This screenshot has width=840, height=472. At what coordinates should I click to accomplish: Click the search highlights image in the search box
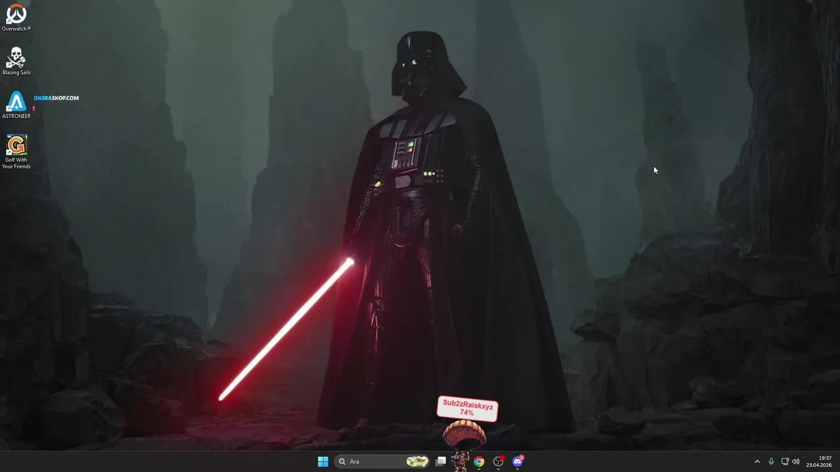coord(417,462)
